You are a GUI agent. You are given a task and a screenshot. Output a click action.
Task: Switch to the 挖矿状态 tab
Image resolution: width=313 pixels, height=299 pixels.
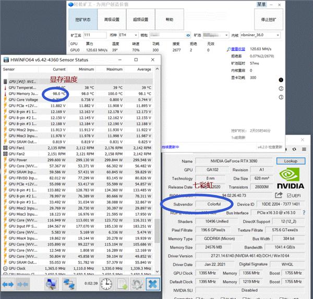(83, 19)
